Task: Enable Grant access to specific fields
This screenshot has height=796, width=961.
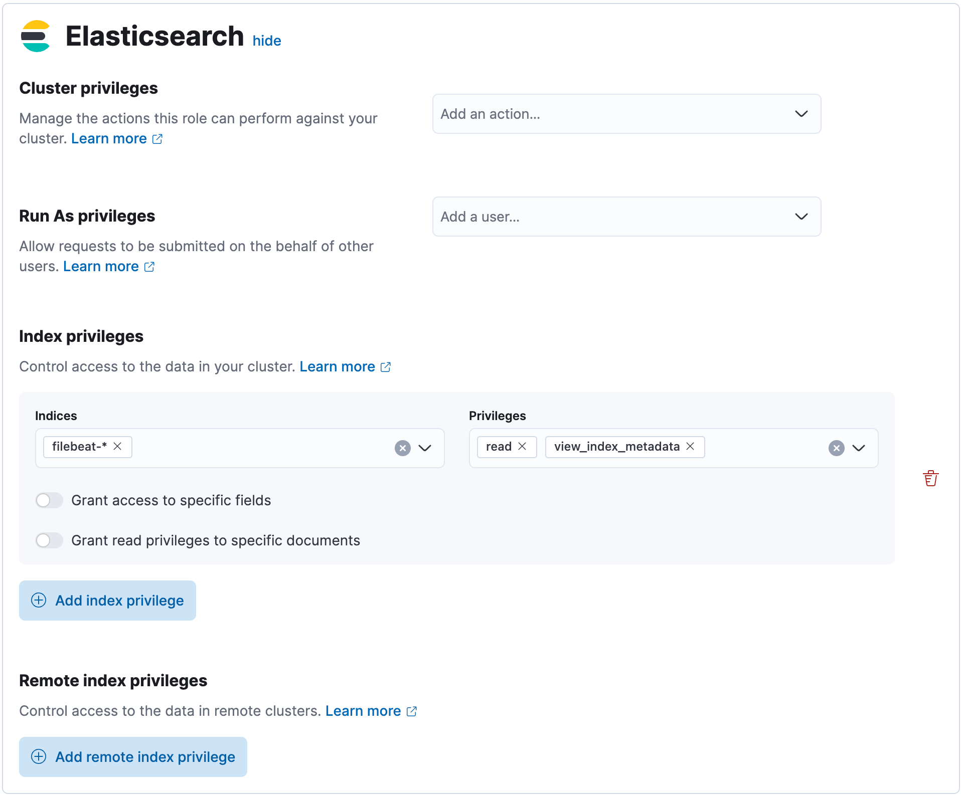Action: pos(49,500)
